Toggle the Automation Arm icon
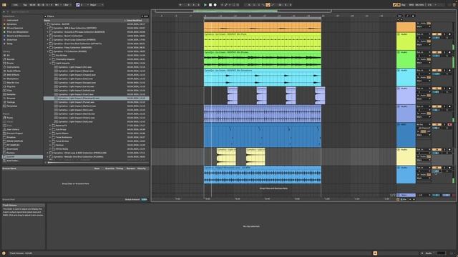Image resolution: width=458 pixels, height=257 pixels. pyautogui.click(x=226, y=5)
